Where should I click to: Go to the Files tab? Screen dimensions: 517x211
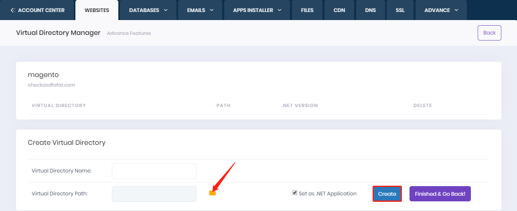tap(307, 10)
